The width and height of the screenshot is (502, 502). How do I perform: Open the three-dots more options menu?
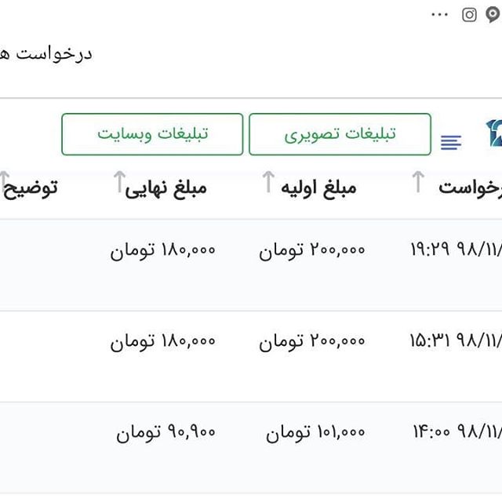pyautogui.click(x=439, y=14)
